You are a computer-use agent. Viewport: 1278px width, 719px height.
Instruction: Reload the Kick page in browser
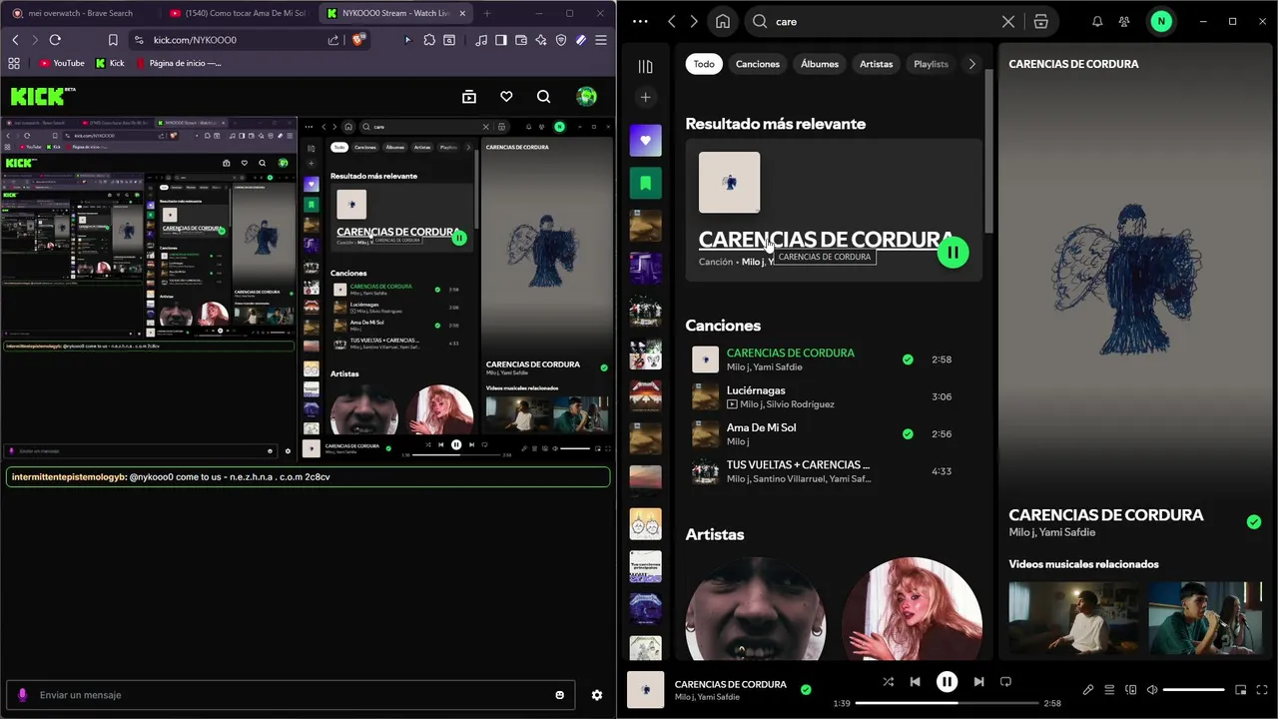pyautogui.click(x=55, y=40)
